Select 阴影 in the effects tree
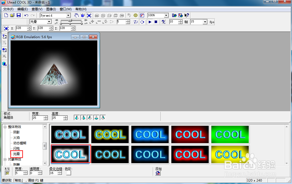This screenshot has width=292, height=184. coord(16,132)
